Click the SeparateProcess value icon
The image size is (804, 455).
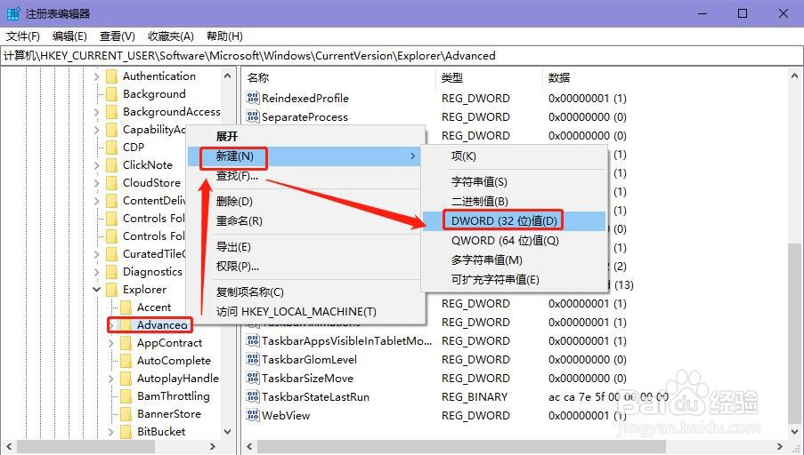pos(253,116)
